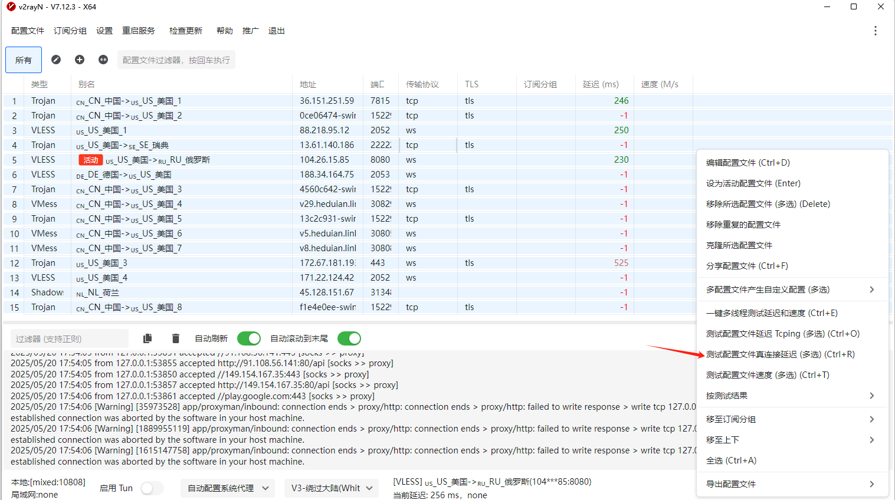Open the 自动配置系统代理 dropdown
The width and height of the screenshot is (895, 500).
click(228, 488)
